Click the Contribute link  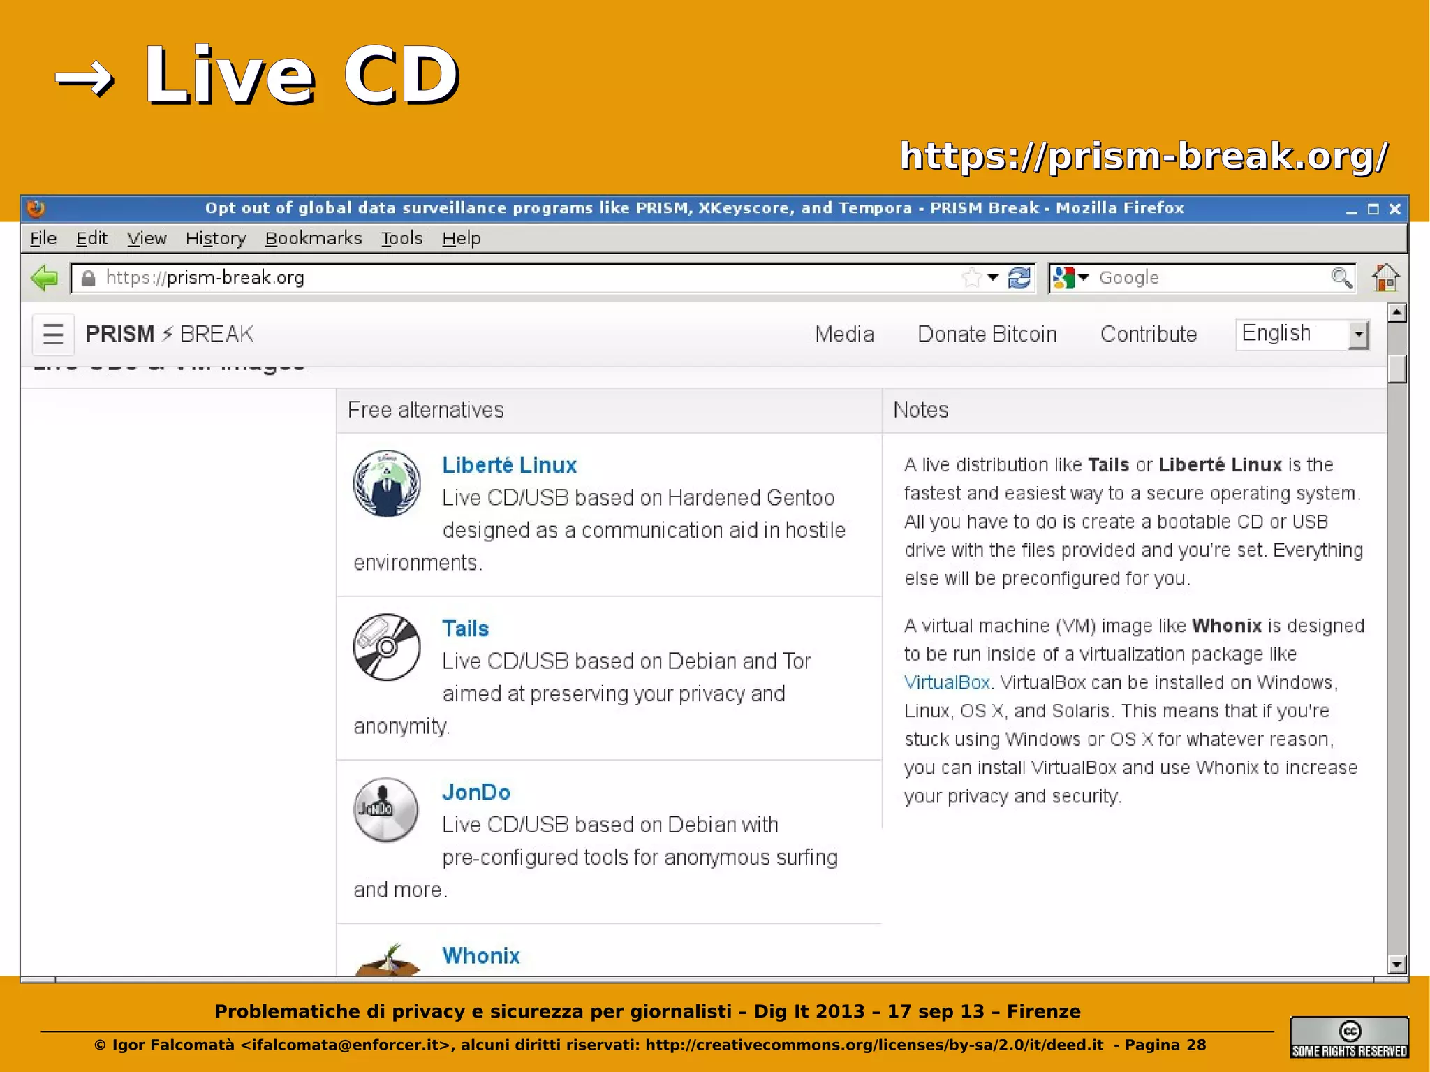[x=1149, y=334]
